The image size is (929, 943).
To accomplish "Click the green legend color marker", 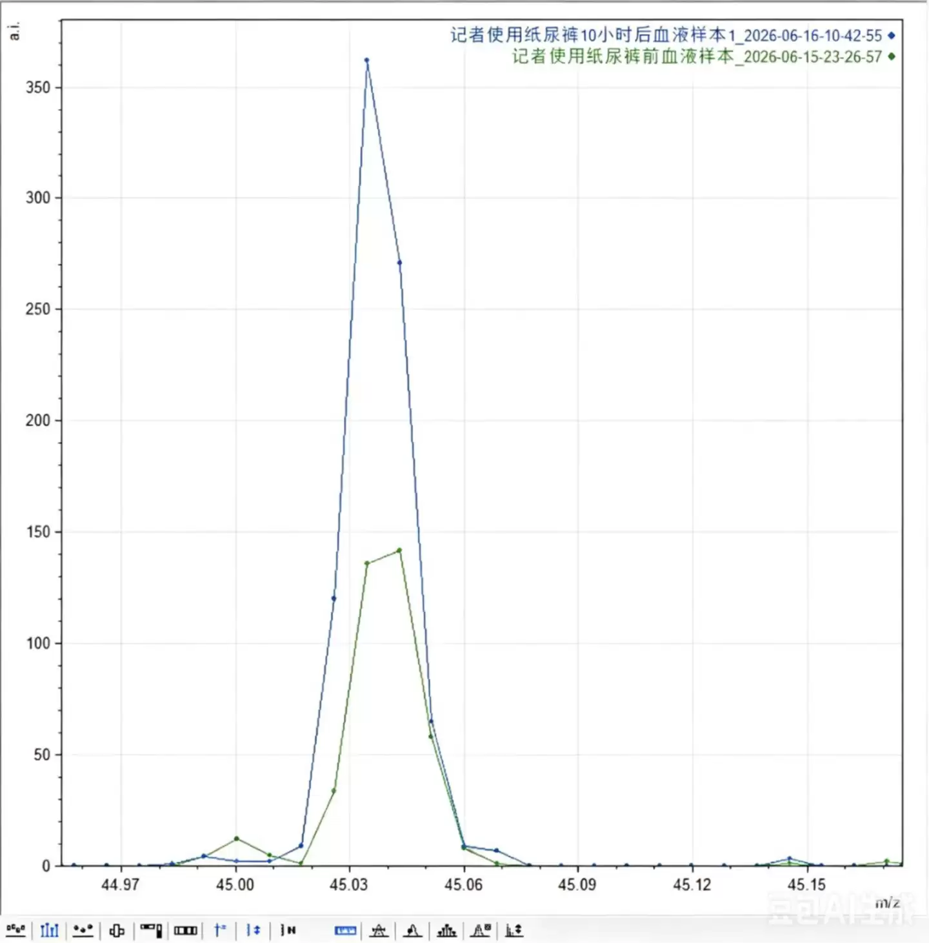I will point(891,56).
